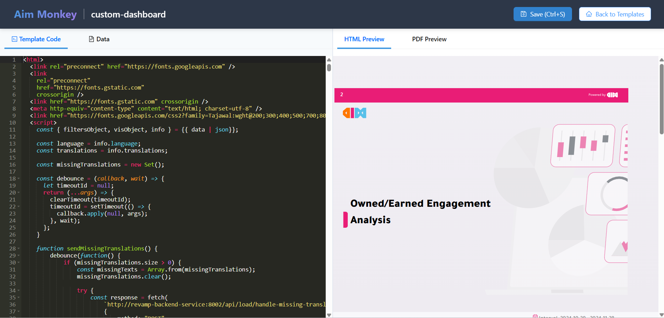Screen dimensions: 664x318
Task: Click the colorful AIM logo in preview
Action: (354, 113)
